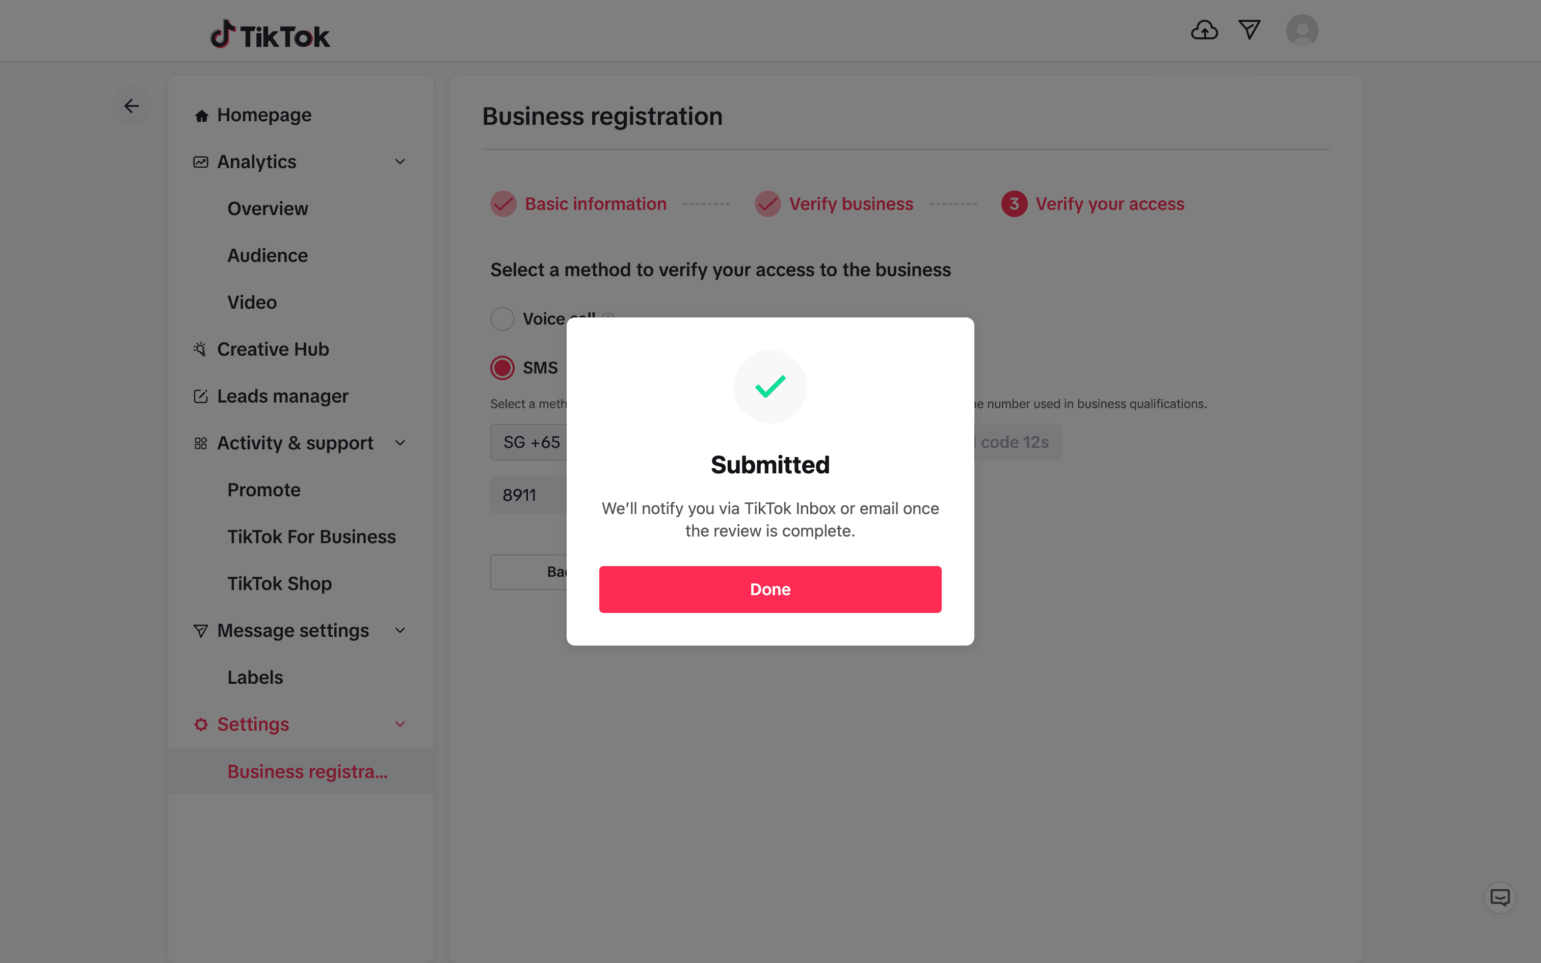Collapse the Activity & support chevron
1541x963 pixels.
(x=400, y=443)
